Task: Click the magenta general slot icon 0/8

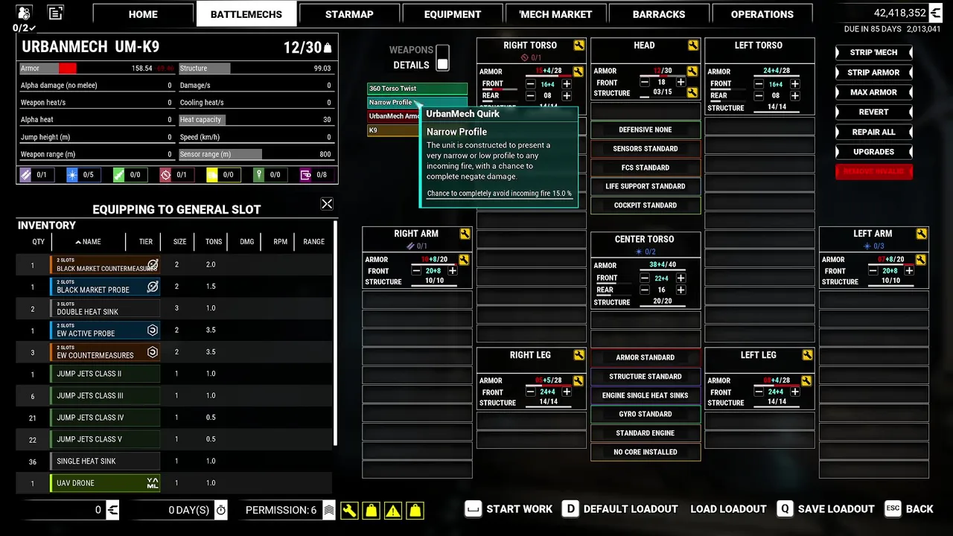Action: (x=305, y=175)
